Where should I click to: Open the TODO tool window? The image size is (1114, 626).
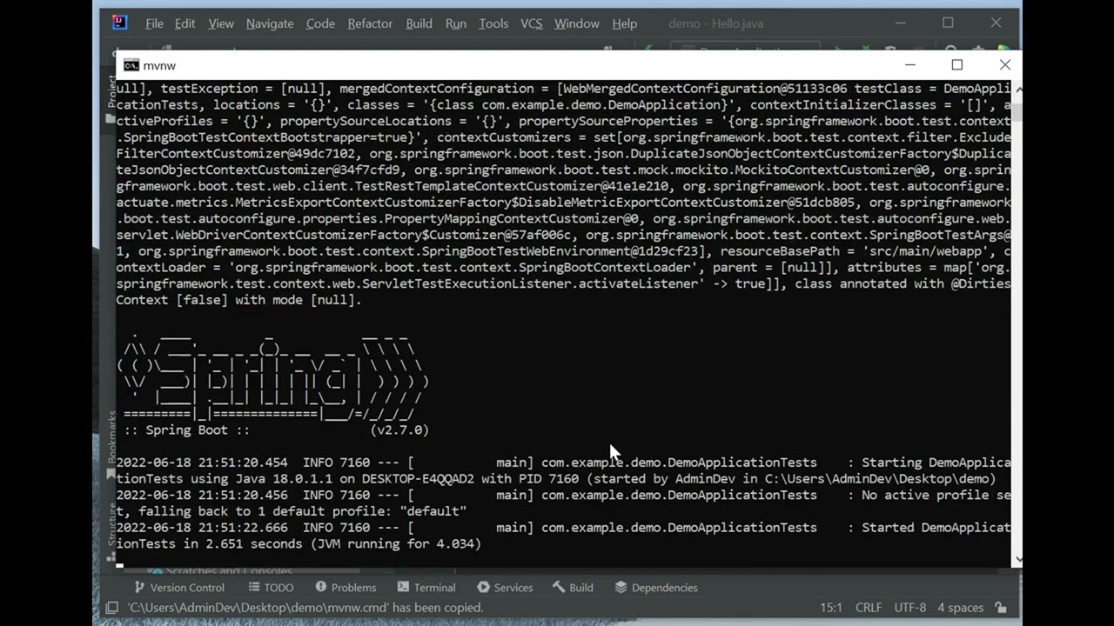tap(271, 588)
